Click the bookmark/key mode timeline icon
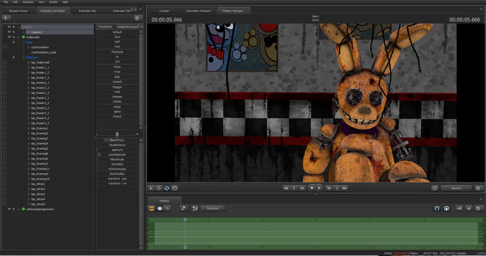The width and height of the screenshot is (486, 256). point(184,208)
